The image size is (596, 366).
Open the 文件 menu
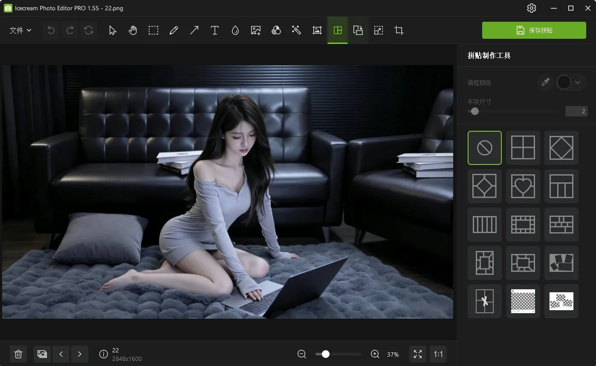point(20,30)
